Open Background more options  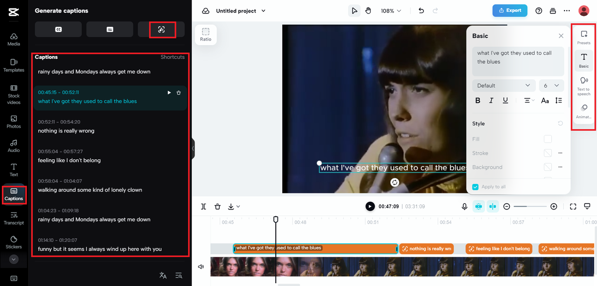560,167
